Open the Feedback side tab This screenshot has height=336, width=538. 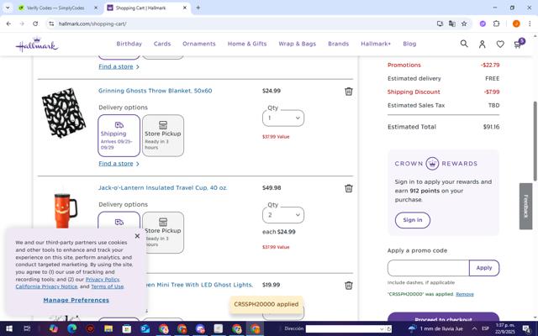(525, 206)
